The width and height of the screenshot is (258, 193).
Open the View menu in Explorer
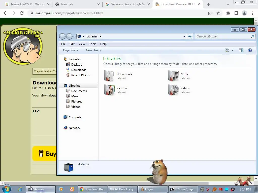[x=82, y=44]
